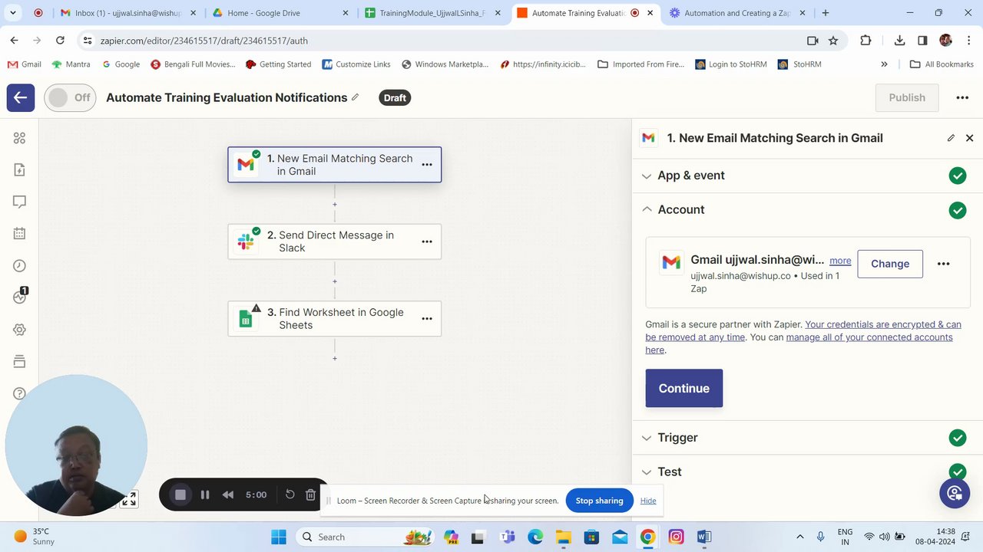
Task: Show hidden system tray icons
Action: click(x=799, y=537)
